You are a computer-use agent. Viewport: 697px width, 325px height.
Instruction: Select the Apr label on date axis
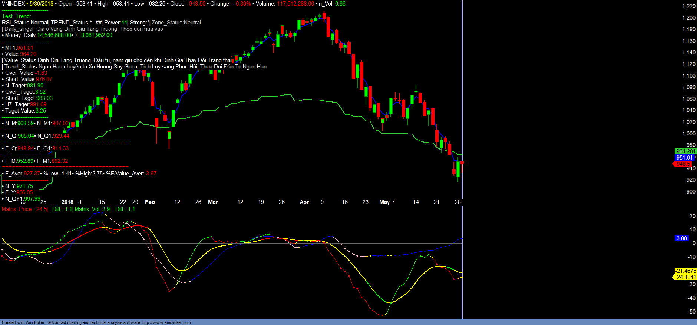pos(304,202)
